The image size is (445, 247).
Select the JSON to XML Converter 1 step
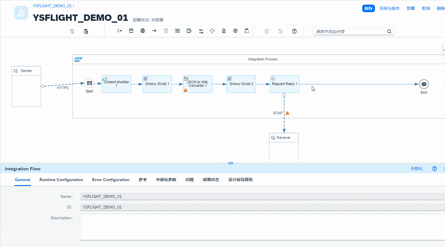198,84
